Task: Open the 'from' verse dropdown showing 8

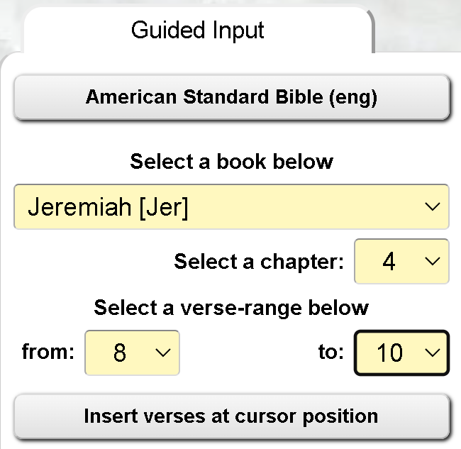Action: 132,353
